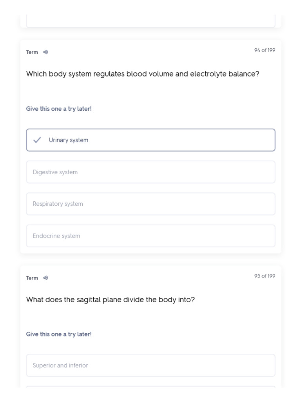
Task: Click "Give this one a try later!" on question 94
Action: tap(59, 109)
